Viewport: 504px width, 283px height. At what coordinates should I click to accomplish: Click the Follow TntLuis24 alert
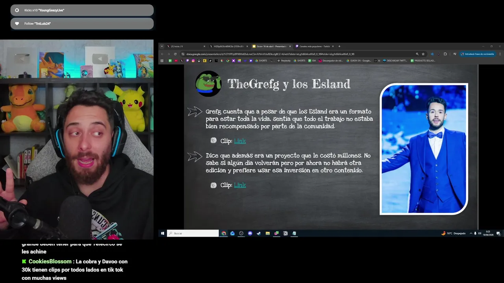(x=82, y=24)
